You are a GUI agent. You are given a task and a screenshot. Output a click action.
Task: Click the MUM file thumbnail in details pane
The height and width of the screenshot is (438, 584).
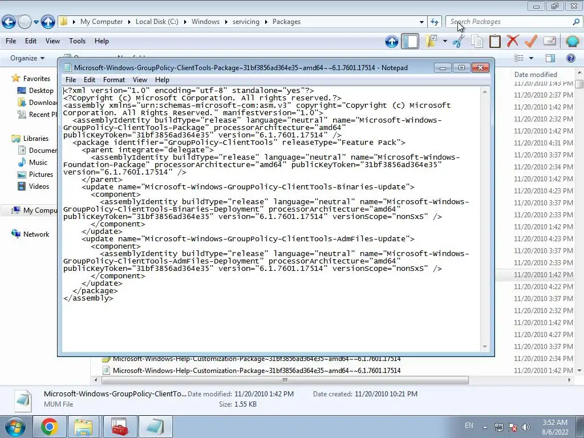(23, 401)
